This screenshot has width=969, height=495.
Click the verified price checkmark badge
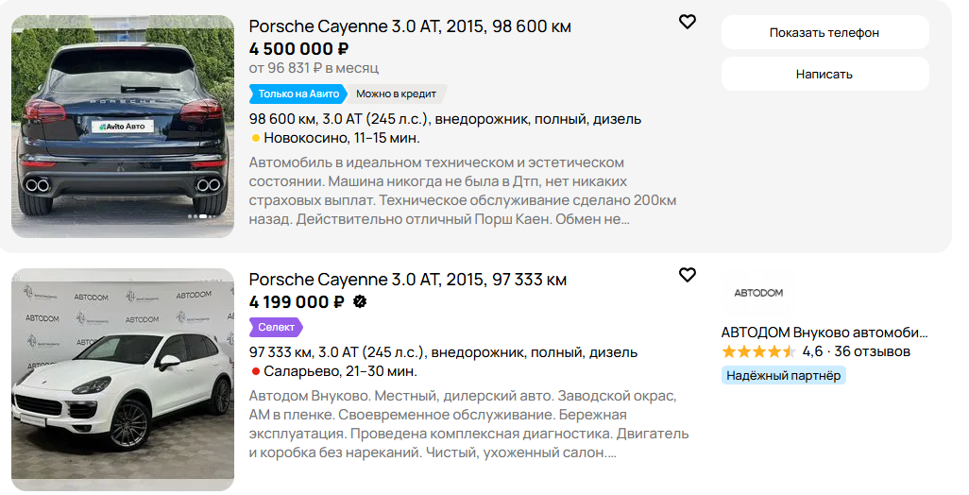coord(360,302)
